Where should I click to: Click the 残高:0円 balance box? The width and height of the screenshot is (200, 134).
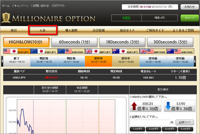click(160, 18)
